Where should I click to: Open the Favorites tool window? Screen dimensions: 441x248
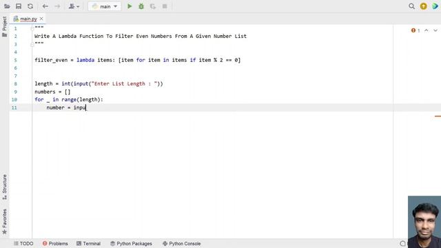(5, 222)
